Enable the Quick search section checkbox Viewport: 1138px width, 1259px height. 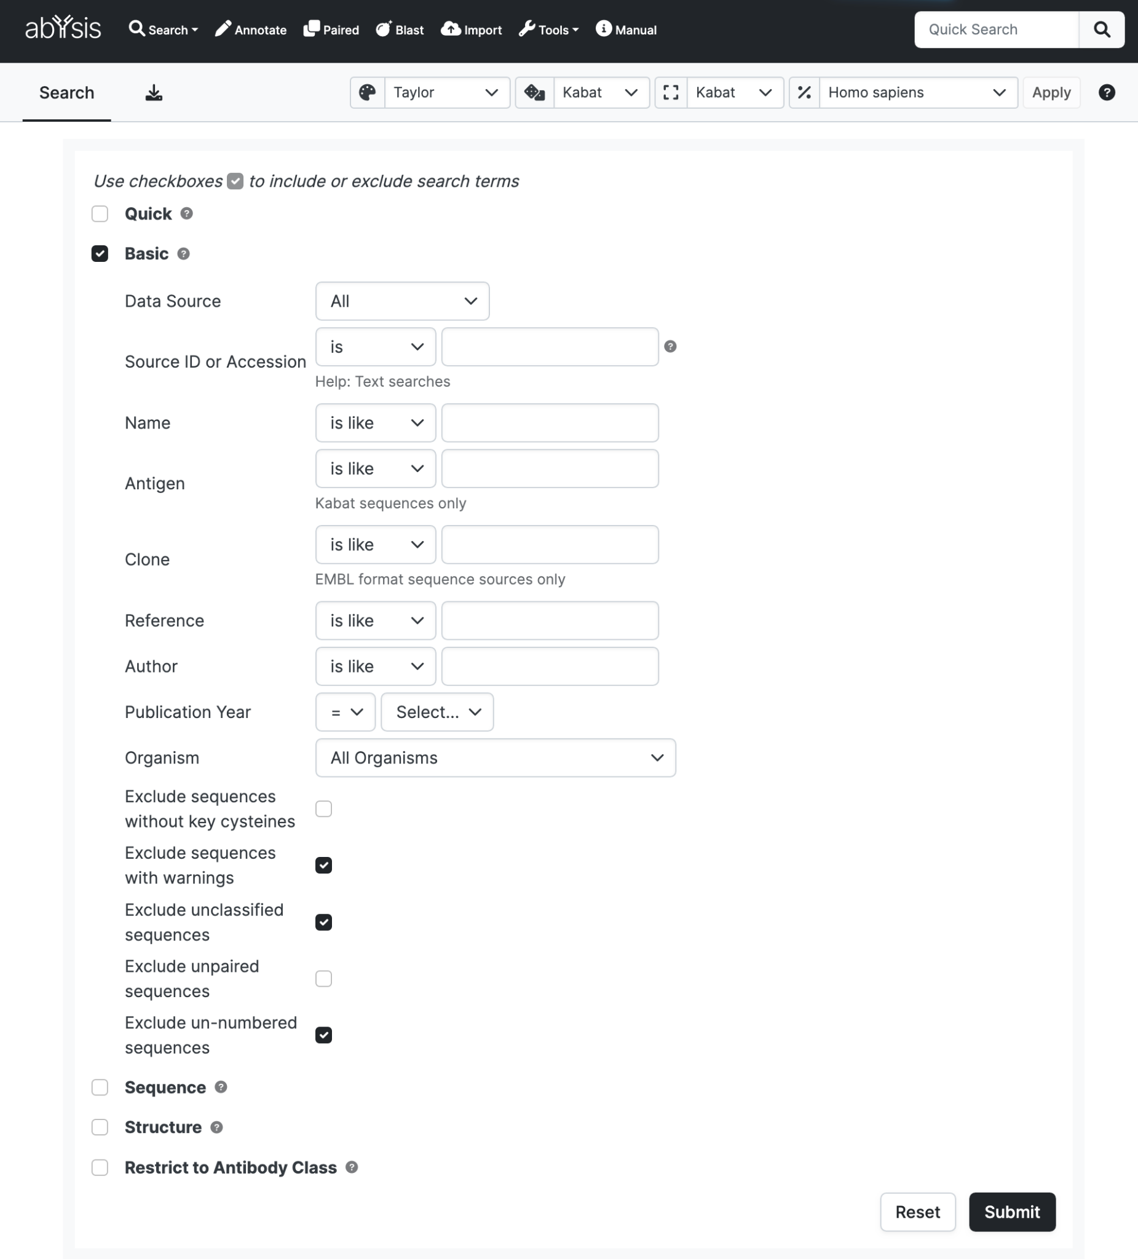(100, 213)
